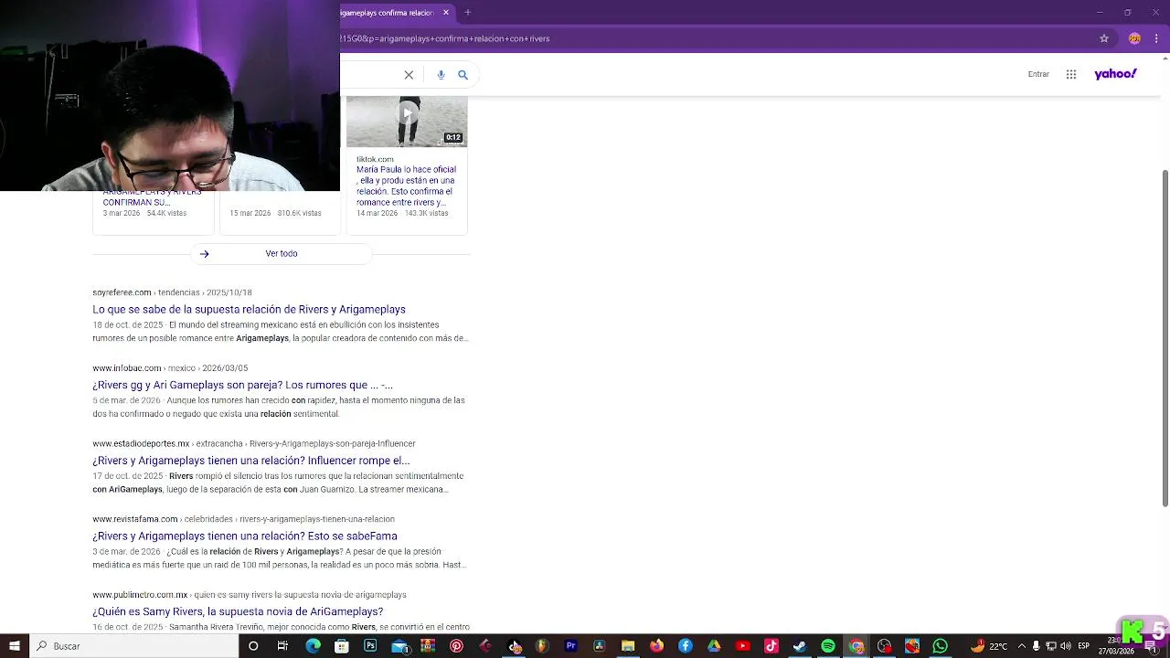
Task: Open Google Drive from taskbar
Action: 714,646
